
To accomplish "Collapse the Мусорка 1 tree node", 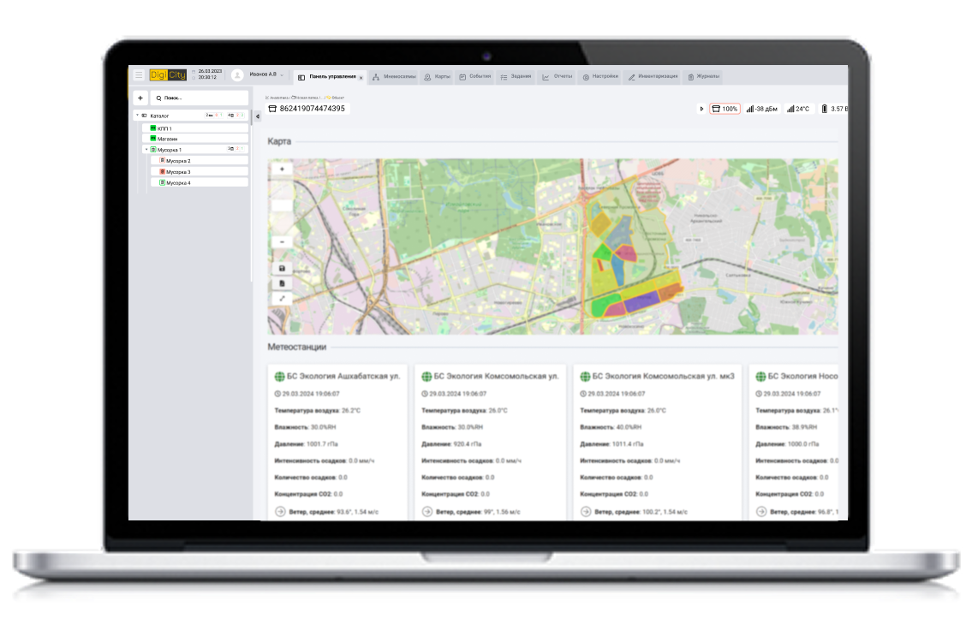I will (x=146, y=150).
